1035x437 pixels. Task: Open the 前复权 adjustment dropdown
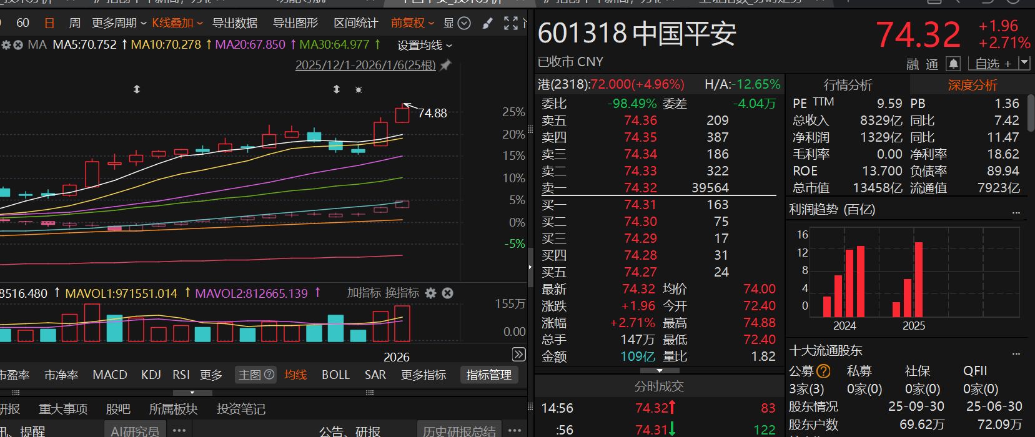[412, 23]
